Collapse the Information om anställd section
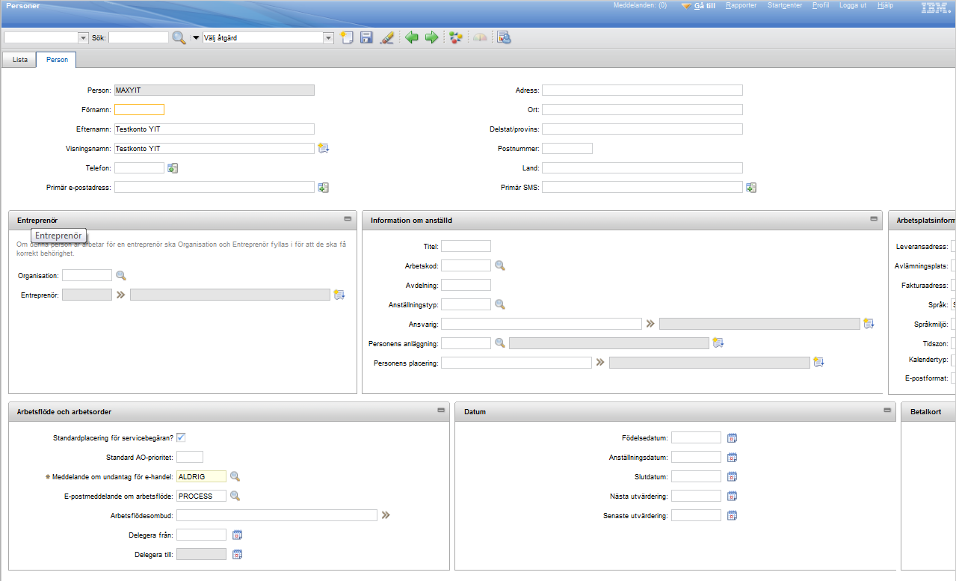The image size is (956, 581). tap(874, 219)
